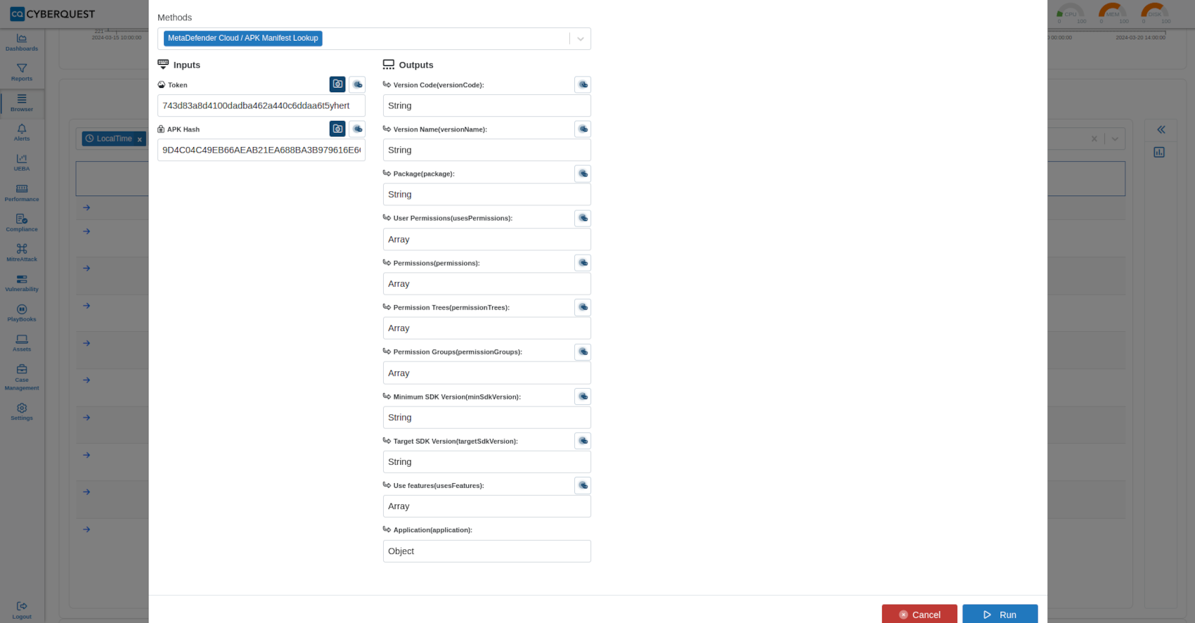Click Logout in the sidebar
Screen dimensions: 1195x623
pos(22,610)
